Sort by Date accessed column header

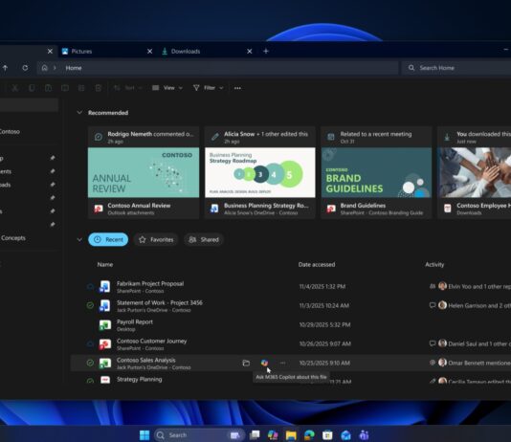click(317, 264)
